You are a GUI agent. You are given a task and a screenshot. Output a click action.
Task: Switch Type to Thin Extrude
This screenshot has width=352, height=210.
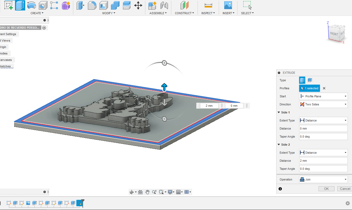[310, 80]
